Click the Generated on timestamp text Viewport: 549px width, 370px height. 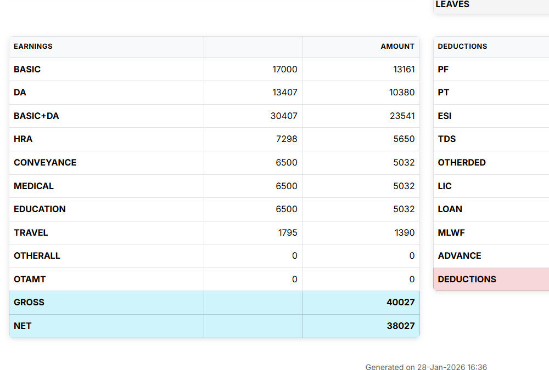[426, 367]
